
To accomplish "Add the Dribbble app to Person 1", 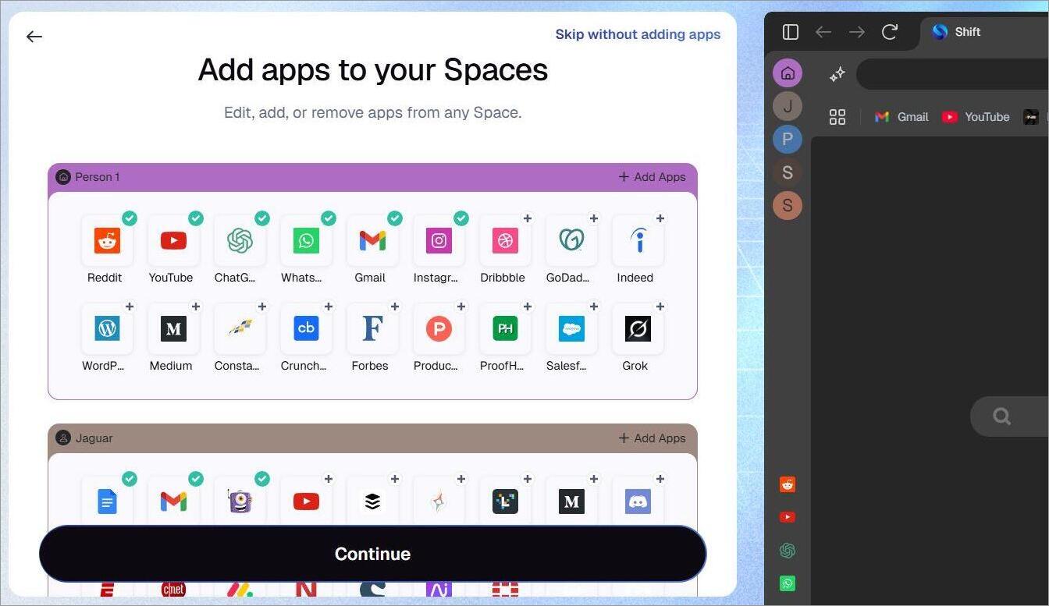I will 528,218.
